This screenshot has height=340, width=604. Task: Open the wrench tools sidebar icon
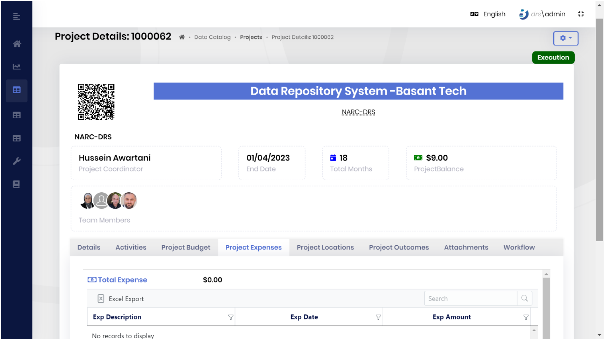point(16,161)
